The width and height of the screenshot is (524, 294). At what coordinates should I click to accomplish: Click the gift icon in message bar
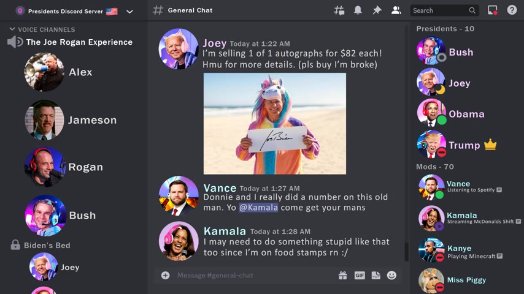click(x=343, y=275)
